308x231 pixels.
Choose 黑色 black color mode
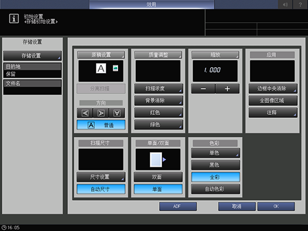coord(216,165)
